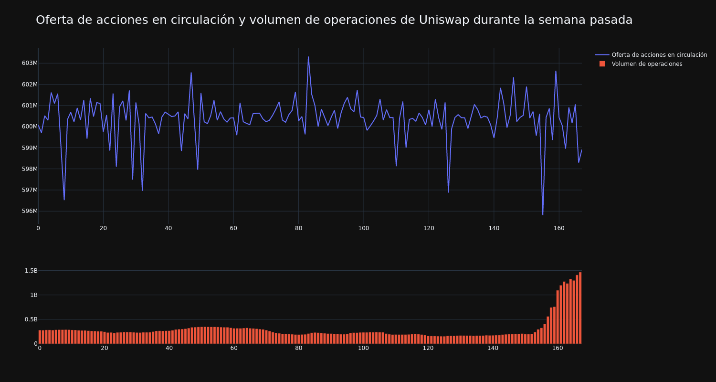Viewport: 716px width, 382px height.
Task: Select the 596M y-axis label
Action: (x=30, y=211)
